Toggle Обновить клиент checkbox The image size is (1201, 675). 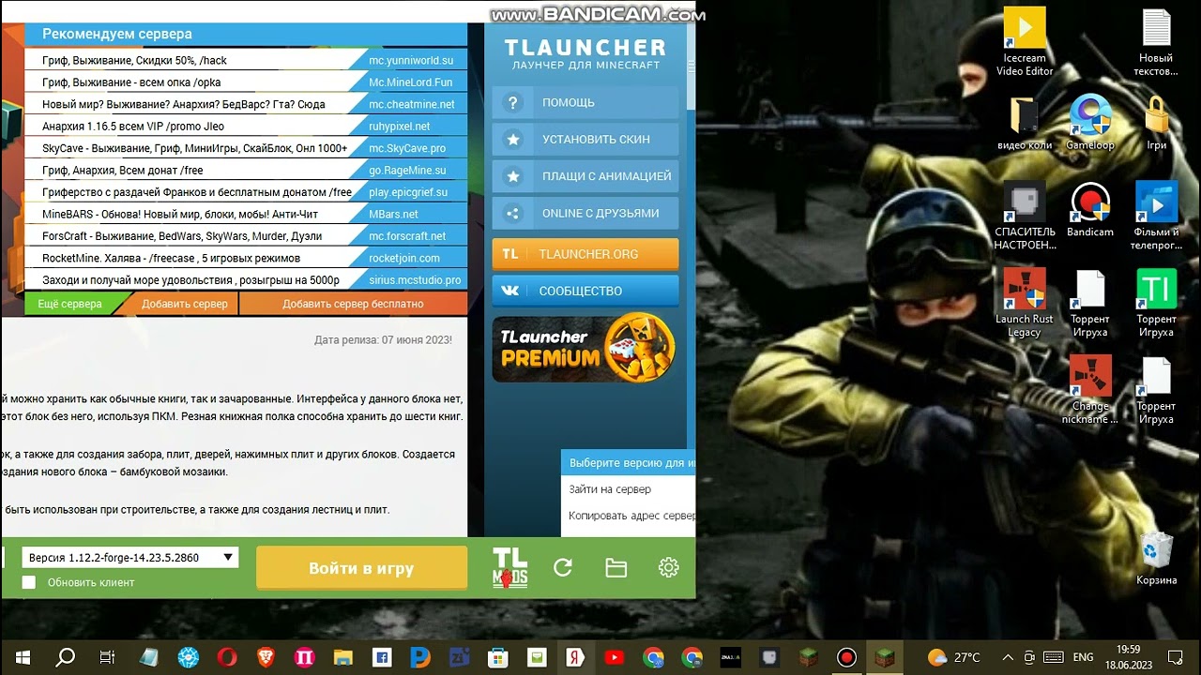pyautogui.click(x=29, y=582)
